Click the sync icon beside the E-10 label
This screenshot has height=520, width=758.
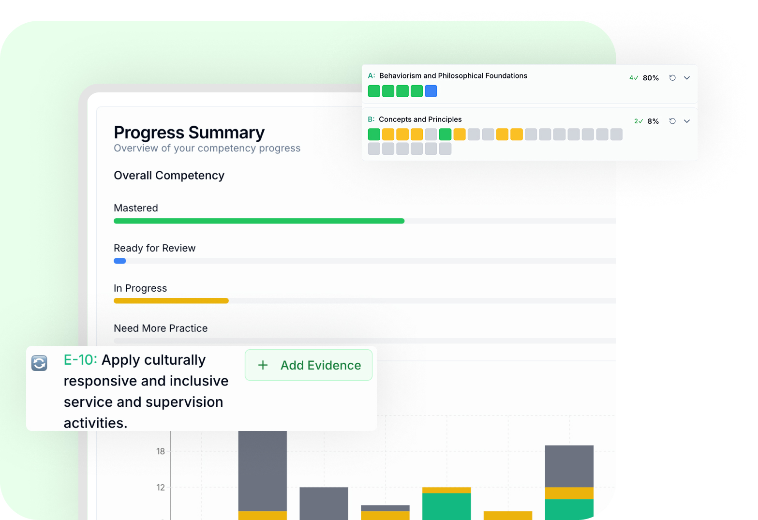point(39,363)
